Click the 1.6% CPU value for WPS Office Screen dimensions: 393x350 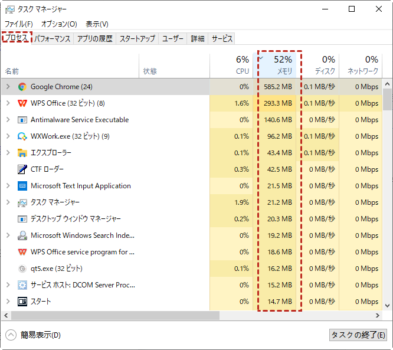(x=241, y=103)
